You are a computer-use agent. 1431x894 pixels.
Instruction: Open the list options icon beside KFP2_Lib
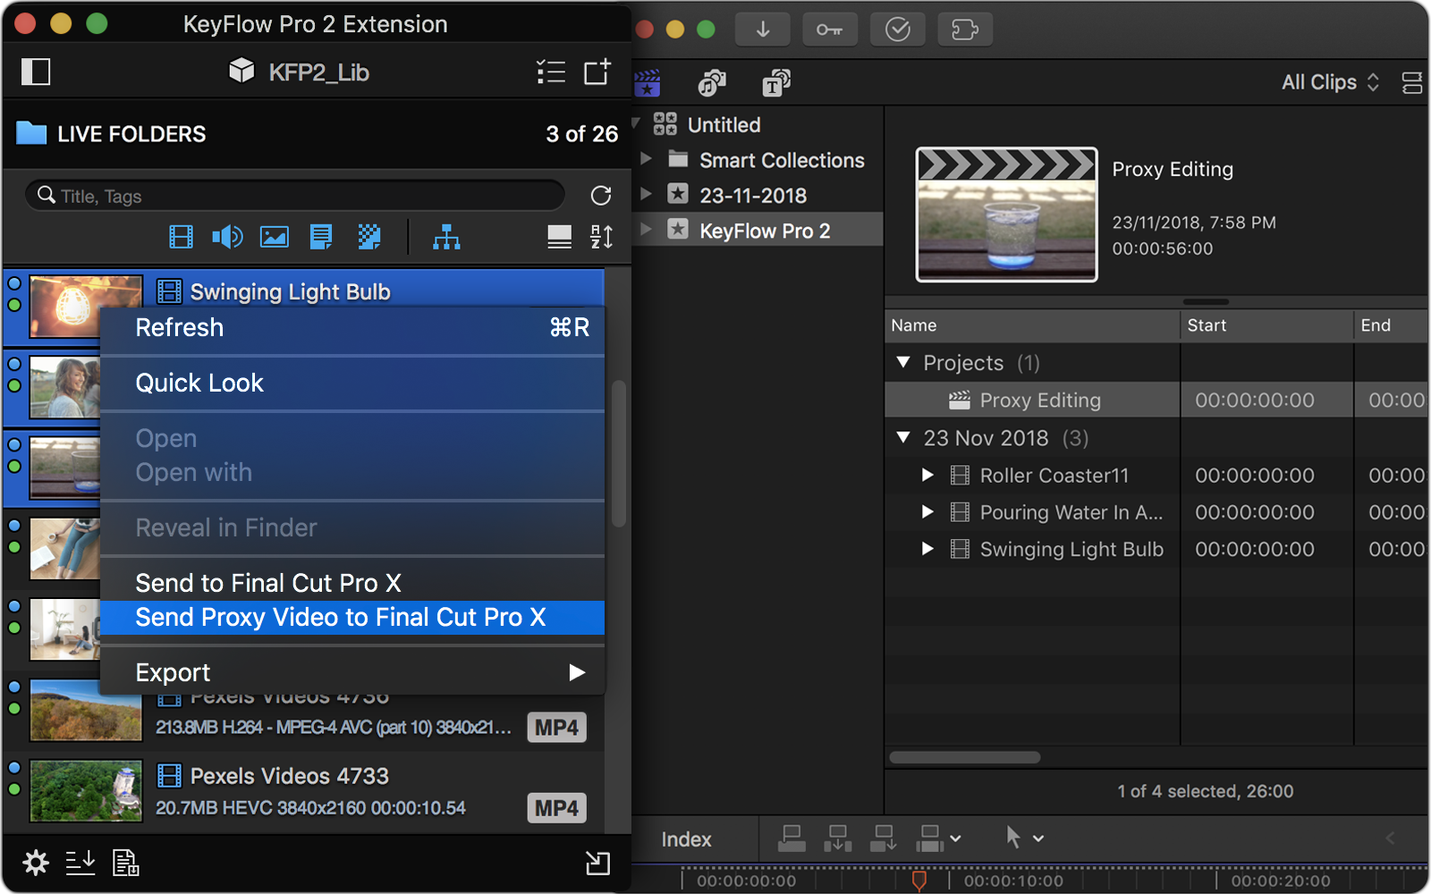pos(551,72)
